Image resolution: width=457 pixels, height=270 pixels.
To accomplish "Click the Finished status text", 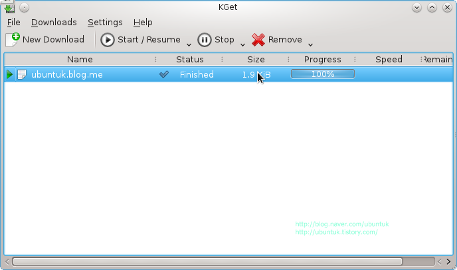I will (x=197, y=74).
